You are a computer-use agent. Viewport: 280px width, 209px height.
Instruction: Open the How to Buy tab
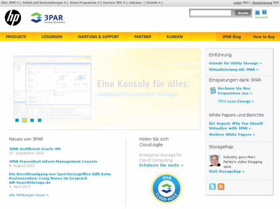point(264,37)
